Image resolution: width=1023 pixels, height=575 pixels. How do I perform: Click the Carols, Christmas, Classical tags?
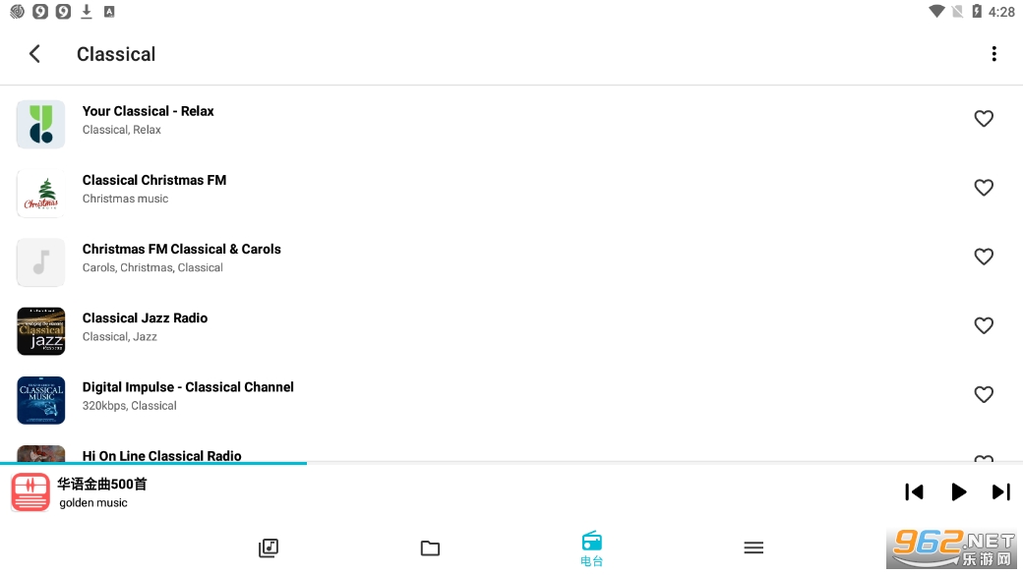coord(152,267)
